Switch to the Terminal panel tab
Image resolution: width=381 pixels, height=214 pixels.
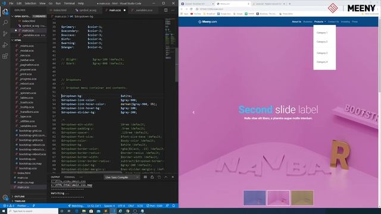[70, 177]
